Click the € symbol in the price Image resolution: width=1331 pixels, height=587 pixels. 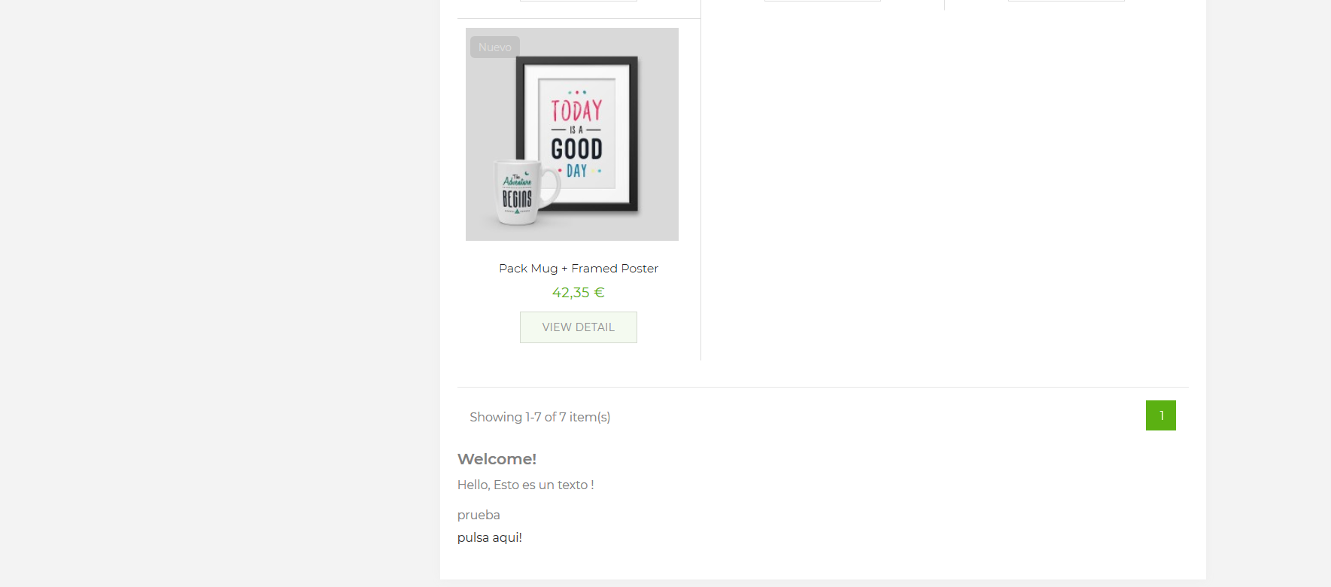pos(600,293)
